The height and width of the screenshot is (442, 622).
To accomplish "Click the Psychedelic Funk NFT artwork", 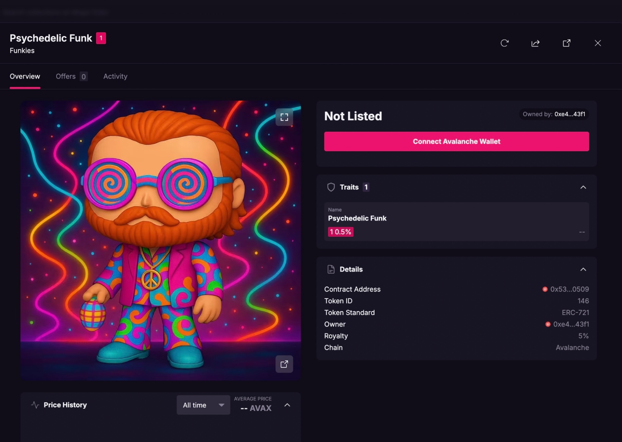I will [160, 240].
